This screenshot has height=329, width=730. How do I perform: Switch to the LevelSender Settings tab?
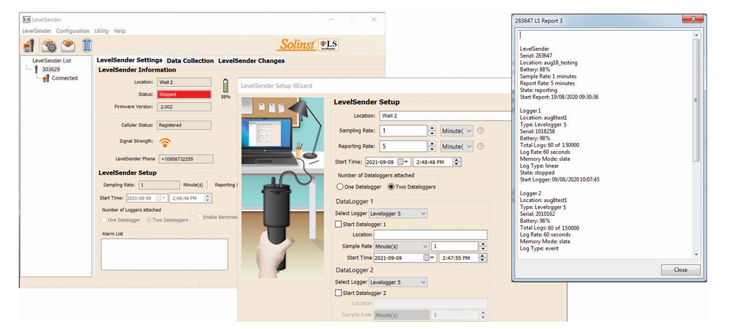click(x=129, y=60)
